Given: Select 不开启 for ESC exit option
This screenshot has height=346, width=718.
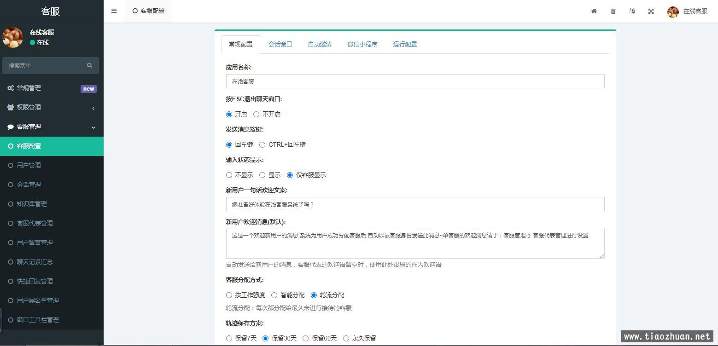Looking at the screenshot, I should pos(257,114).
